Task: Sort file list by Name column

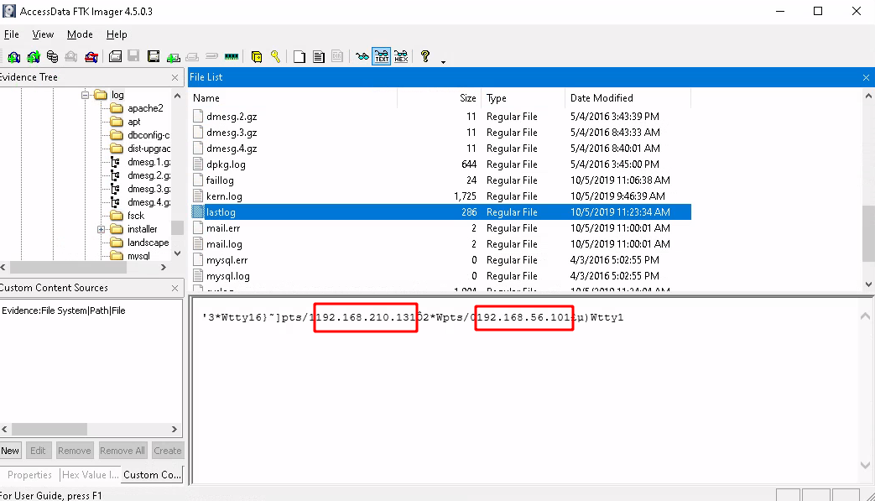Action: (x=293, y=98)
